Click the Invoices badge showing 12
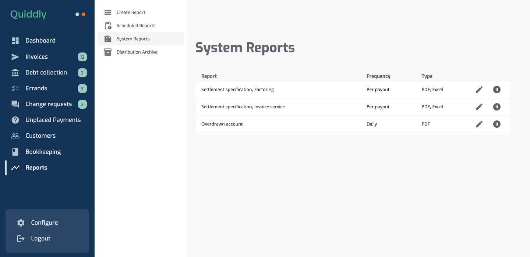This screenshot has height=257, width=530. point(82,57)
